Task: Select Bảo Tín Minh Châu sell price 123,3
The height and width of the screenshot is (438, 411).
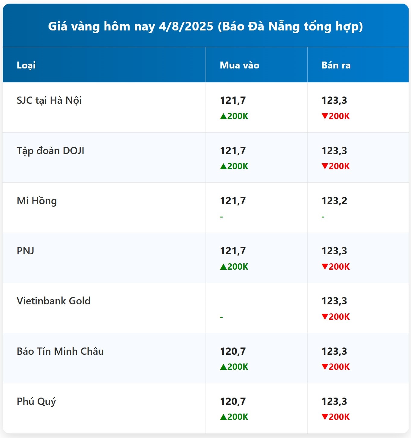Action: (x=334, y=351)
